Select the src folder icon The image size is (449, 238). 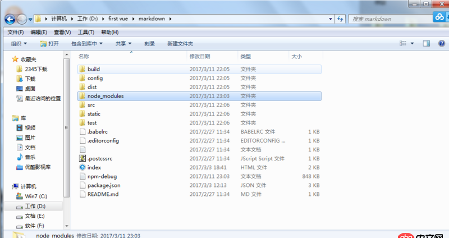(83, 105)
